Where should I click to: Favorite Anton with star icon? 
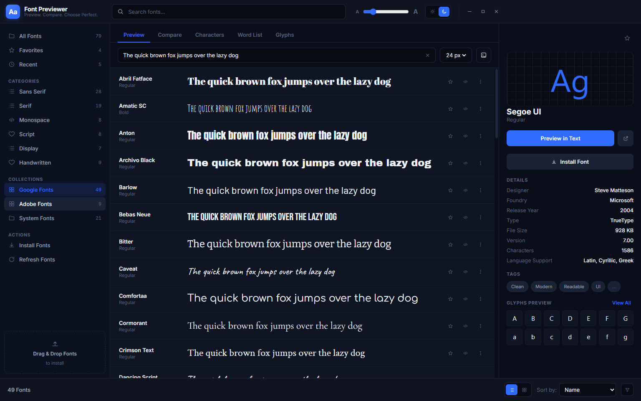coord(450,136)
